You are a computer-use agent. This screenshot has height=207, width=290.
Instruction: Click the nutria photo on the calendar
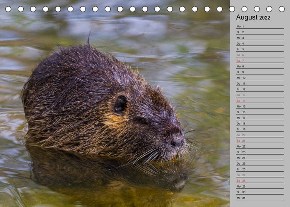click(115, 103)
